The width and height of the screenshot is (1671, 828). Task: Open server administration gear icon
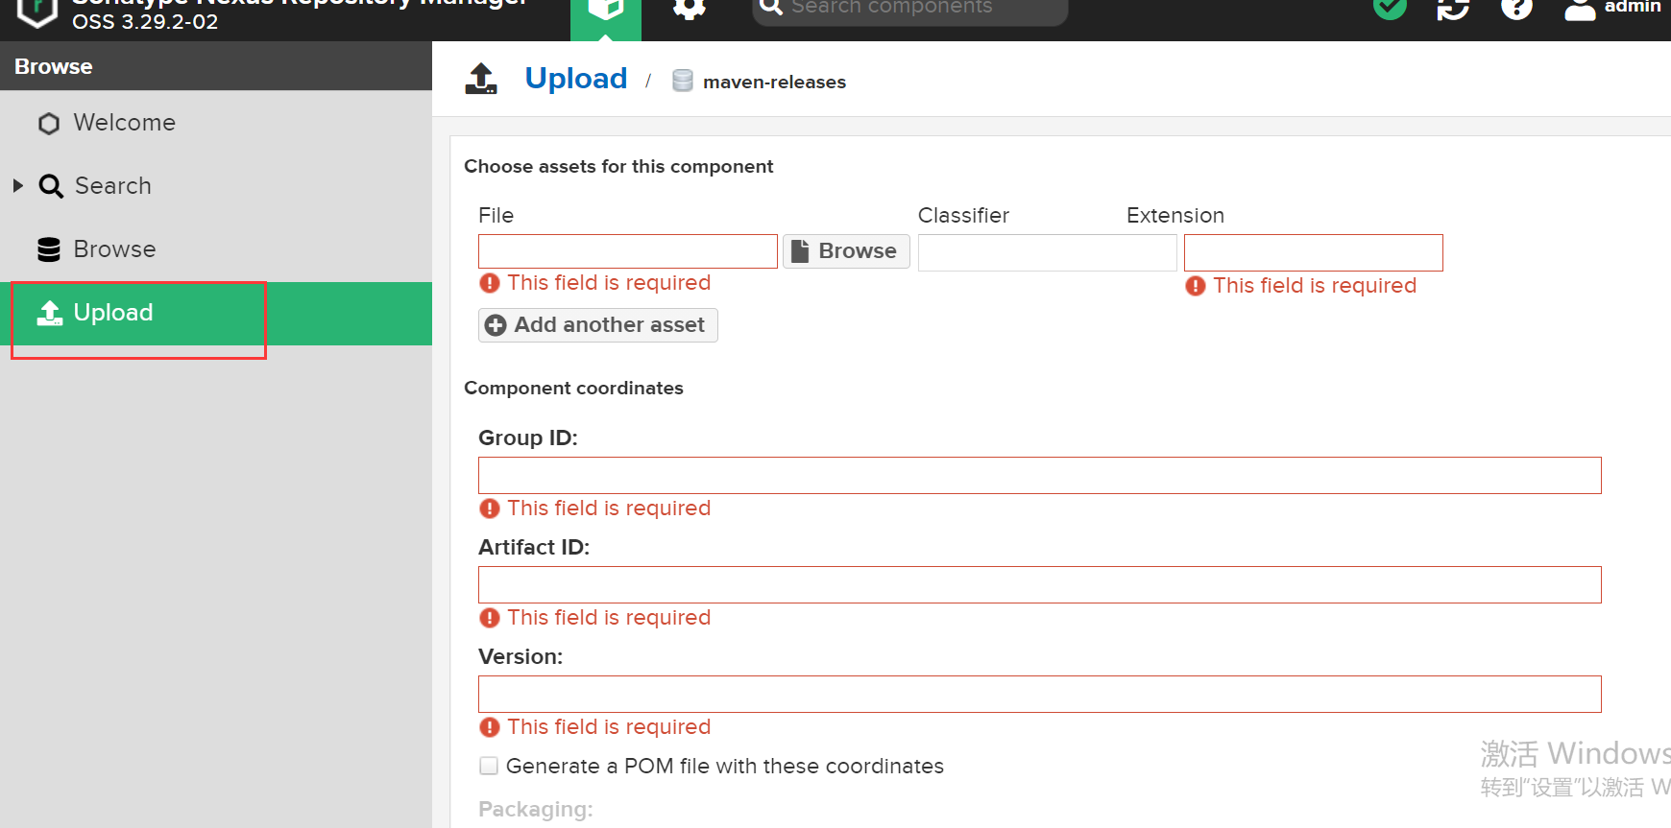pos(689,9)
